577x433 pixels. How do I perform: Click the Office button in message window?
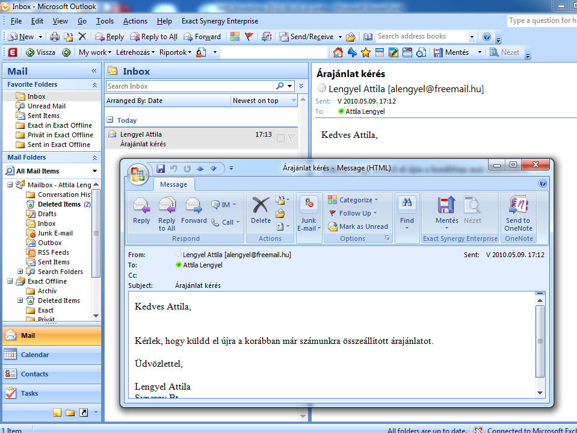(138, 174)
